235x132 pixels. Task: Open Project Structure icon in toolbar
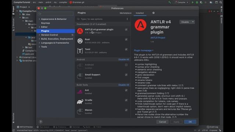pos(211,3)
